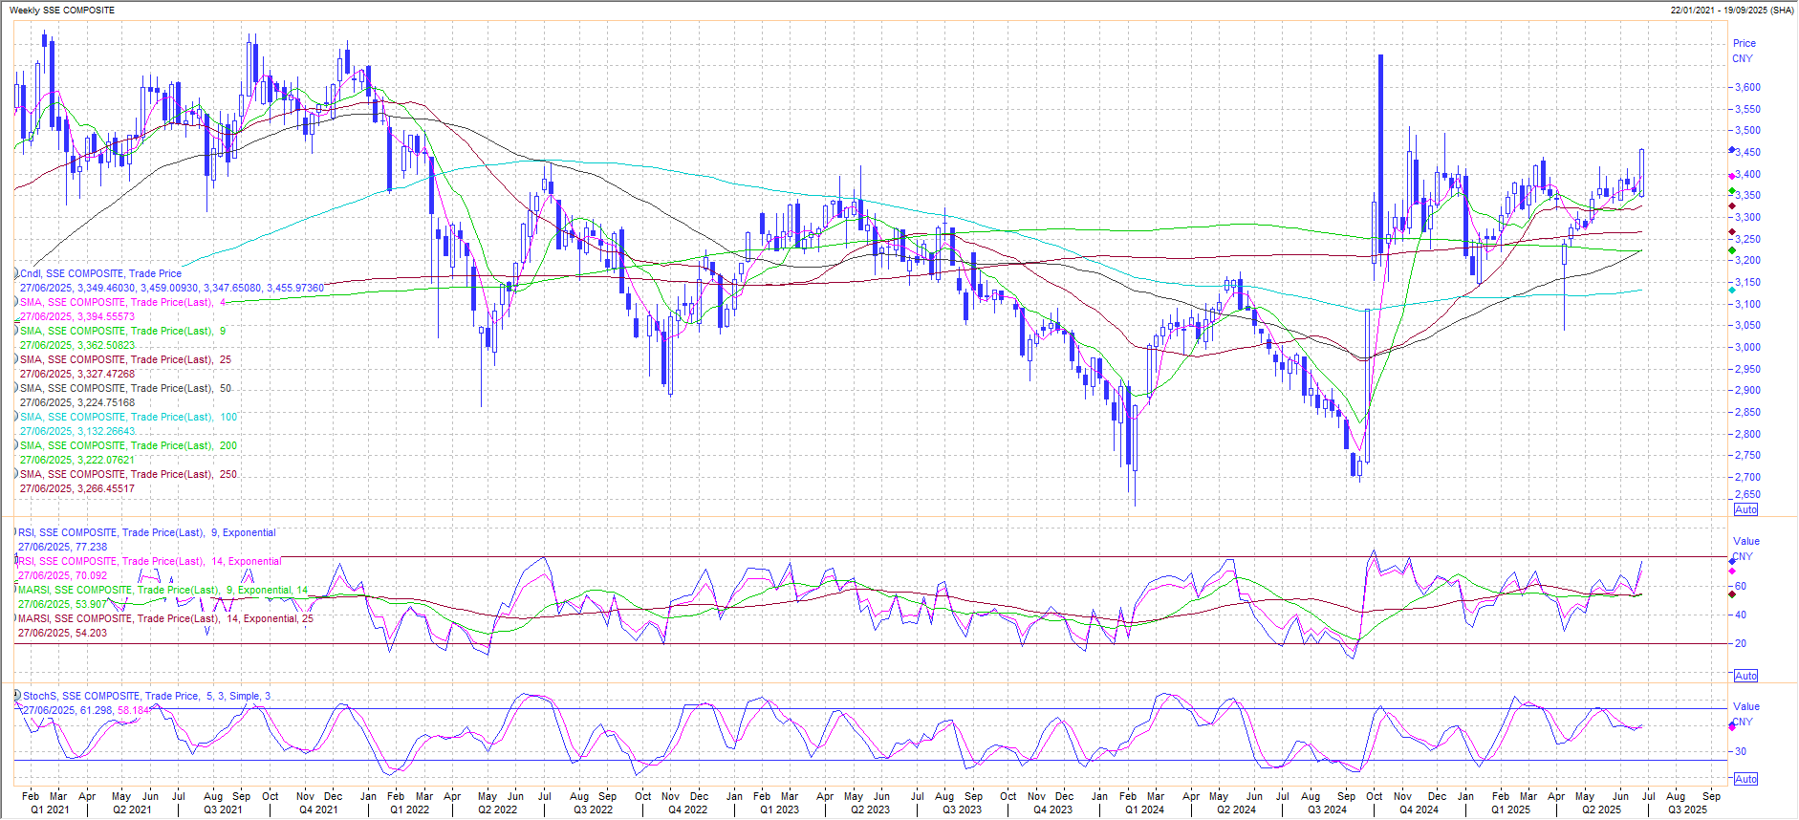This screenshot has width=1799, height=820.
Task: Click RSI value '27/06/2025, 77.238'
Action: point(62,547)
